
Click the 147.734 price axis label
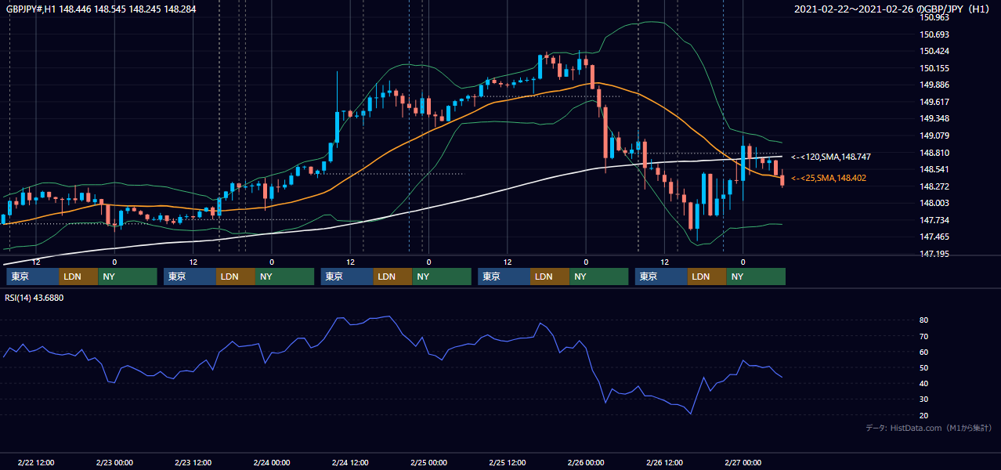tap(934, 220)
